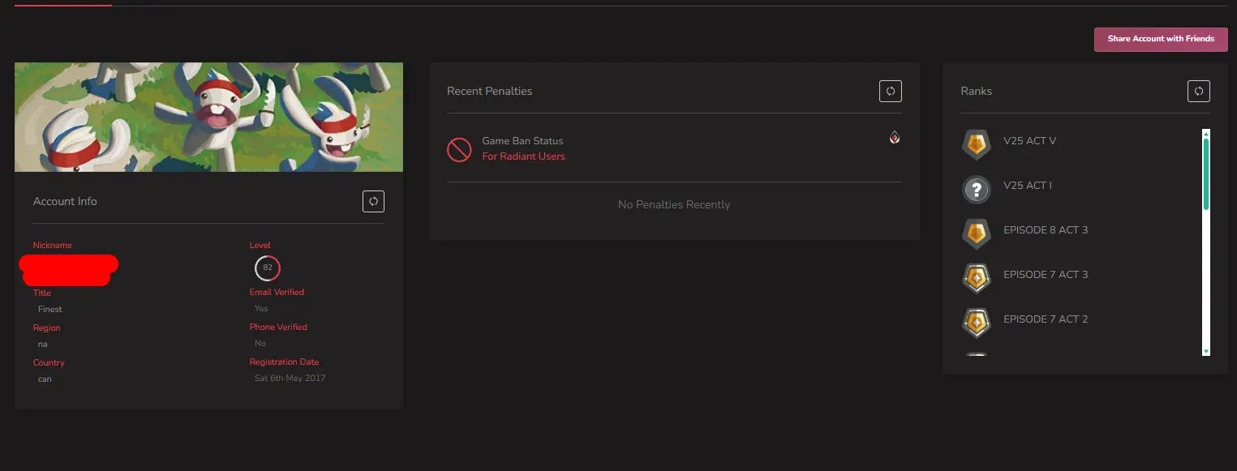The height and width of the screenshot is (471, 1237).
Task: Select the EPISODE 8 ACT 3 rank badge
Action: pos(976,234)
